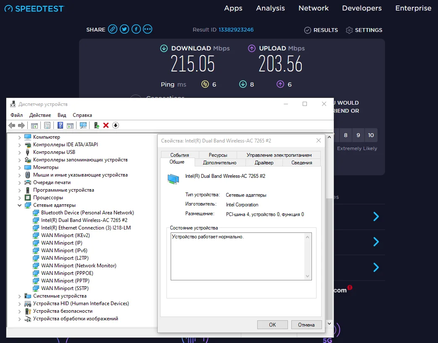Viewport: 438px width, 343px height.
Task: Expand the Контроллеры USB node
Action: pyautogui.click(x=20, y=152)
